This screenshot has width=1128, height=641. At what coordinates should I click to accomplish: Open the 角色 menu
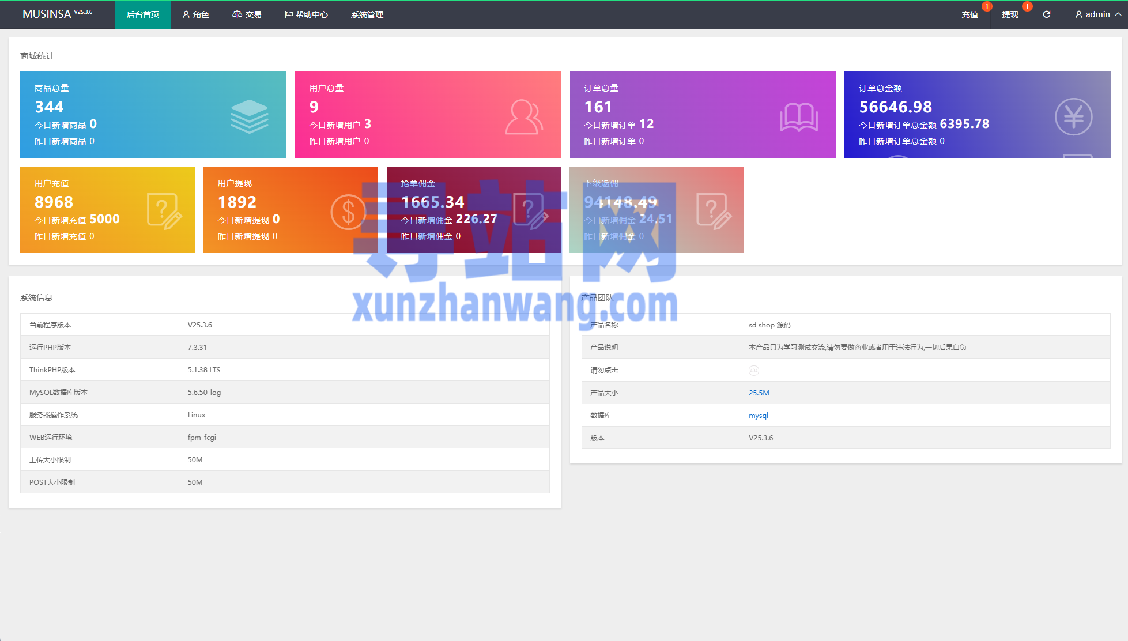[195, 14]
